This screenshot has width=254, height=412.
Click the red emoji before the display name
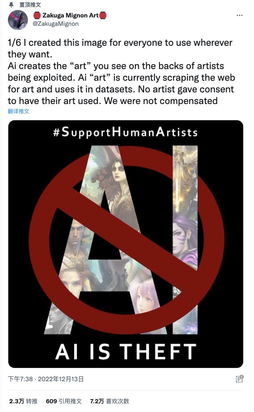37,15
